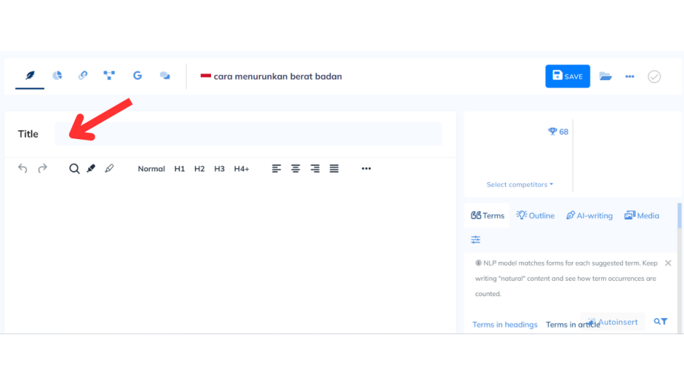This screenshot has height=385, width=684.
Task: Open the Media tab
Action: pyautogui.click(x=641, y=215)
